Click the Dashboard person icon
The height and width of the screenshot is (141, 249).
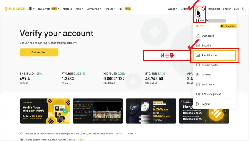pyautogui.click(x=198, y=36)
